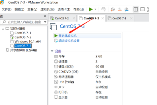Image resolution: width=157 pixels, height=105 pixels.
Task: Click the USB 控制器 device icon
Action: coord(56,82)
